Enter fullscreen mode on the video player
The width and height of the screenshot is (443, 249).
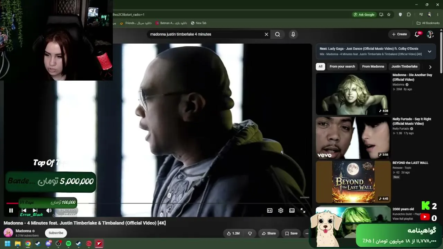[303, 210]
